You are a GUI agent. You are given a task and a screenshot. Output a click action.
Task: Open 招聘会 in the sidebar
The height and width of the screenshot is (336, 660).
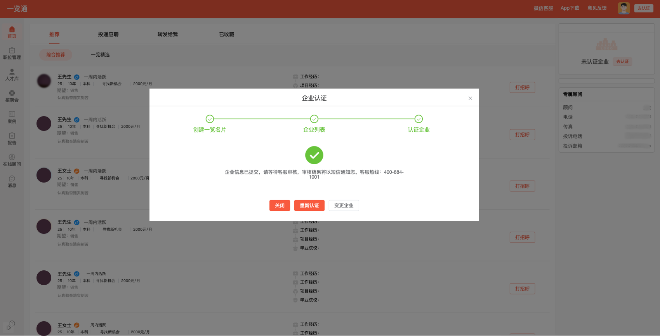point(12,96)
